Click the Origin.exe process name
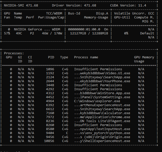 point(102,137)
